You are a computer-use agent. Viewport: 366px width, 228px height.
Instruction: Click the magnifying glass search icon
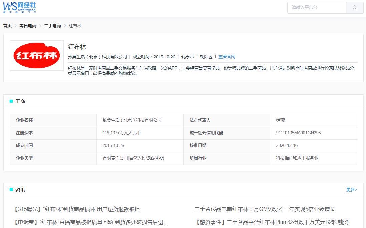(355, 8)
